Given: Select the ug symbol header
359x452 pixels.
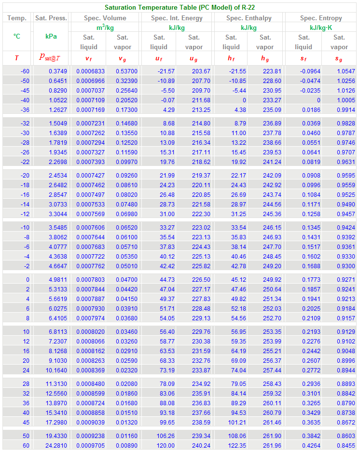Looking at the screenshot, I should coord(193,59).
